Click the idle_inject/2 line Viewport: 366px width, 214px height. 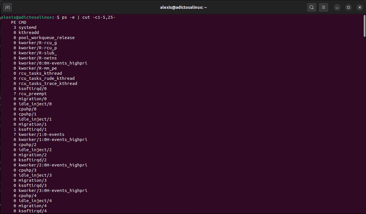tap(33, 150)
